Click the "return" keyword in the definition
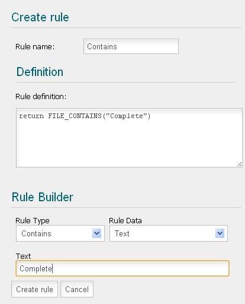This screenshot has width=245, height=304. point(31,116)
